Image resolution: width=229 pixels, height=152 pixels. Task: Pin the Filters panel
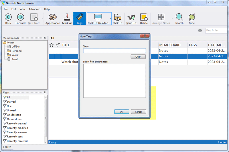click(45, 92)
